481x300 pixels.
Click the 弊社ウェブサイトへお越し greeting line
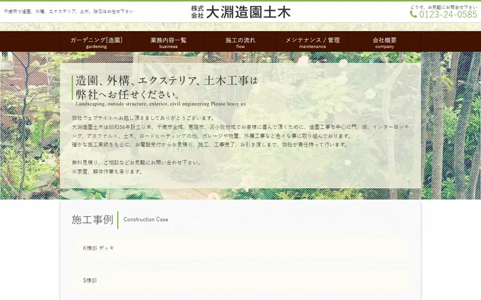(144, 118)
